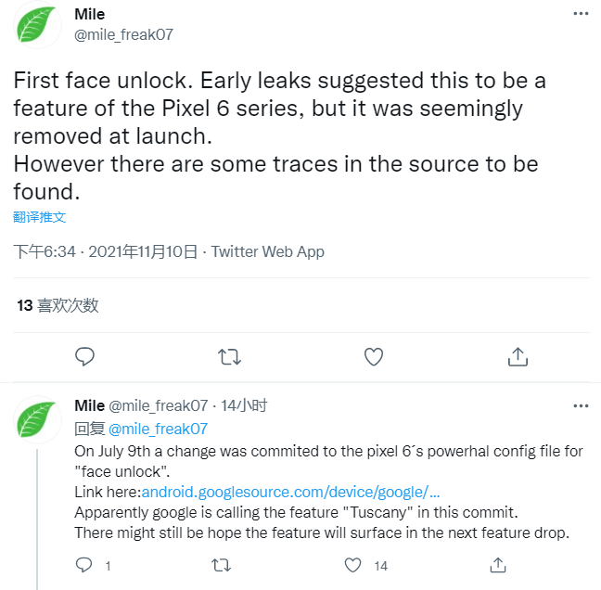This screenshot has width=601, height=590.
Task: Reply to the main tweet
Action: 85,356
